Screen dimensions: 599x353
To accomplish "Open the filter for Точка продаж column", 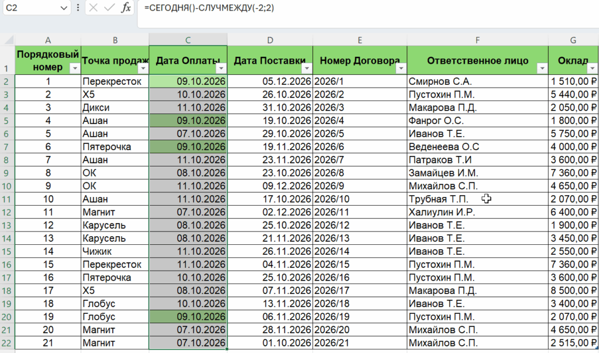I will coord(143,68).
